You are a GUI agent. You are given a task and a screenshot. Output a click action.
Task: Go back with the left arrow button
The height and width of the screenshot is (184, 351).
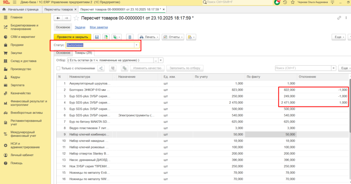[x=58, y=18]
